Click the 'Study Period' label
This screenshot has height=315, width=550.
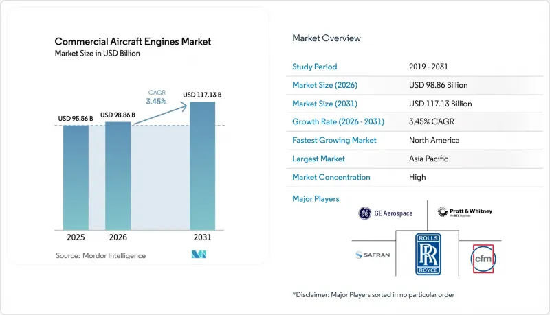pyautogui.click(x=315, y=67)
